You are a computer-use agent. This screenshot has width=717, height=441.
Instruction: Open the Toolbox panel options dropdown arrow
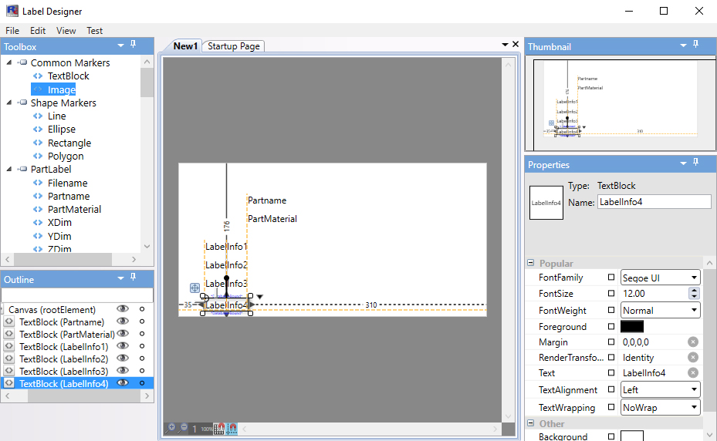120,45
